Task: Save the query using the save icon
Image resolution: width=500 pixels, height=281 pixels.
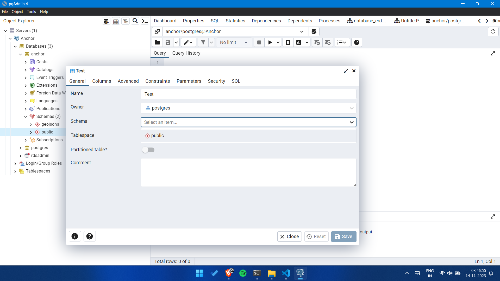Action: point(168,42)
